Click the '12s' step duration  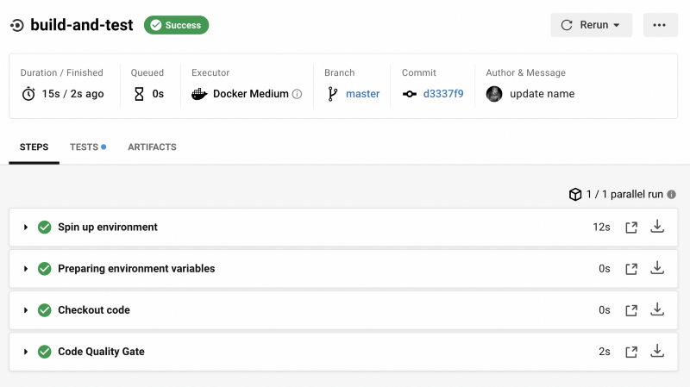pyautogui.click(x=601, y=228)
